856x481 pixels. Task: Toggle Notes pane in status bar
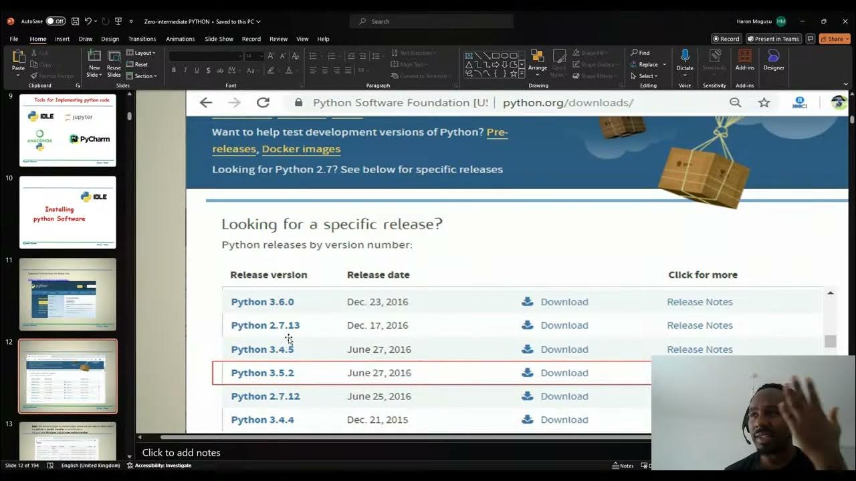(x=623, y=466)
